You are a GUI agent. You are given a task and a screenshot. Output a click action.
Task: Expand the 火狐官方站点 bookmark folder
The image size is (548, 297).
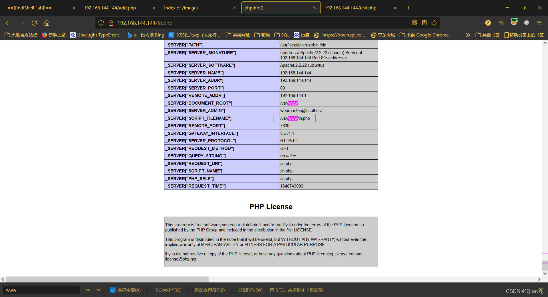[21, 35]
